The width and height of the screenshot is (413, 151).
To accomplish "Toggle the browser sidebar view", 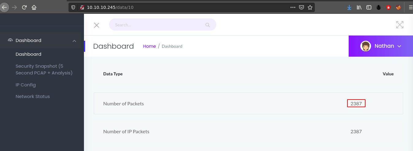I will (x=369, y=7).
